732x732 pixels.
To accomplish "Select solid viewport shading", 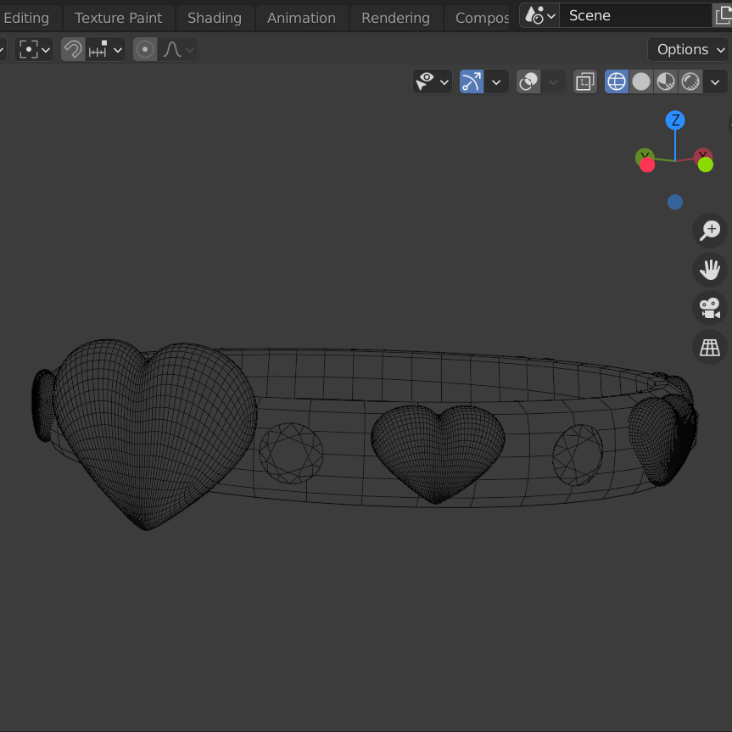I will coord(641,81).
